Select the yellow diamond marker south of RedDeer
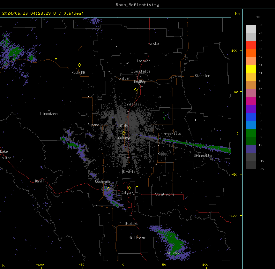Image resolution: width=275 pixels, height=269 pixels. click(x=136, y=90)
